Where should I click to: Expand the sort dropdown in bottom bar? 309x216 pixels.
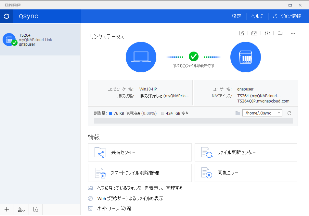(x=21, y=210)
